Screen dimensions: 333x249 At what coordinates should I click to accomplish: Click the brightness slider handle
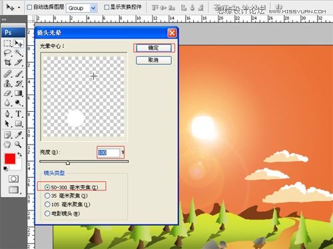(68, 163)
